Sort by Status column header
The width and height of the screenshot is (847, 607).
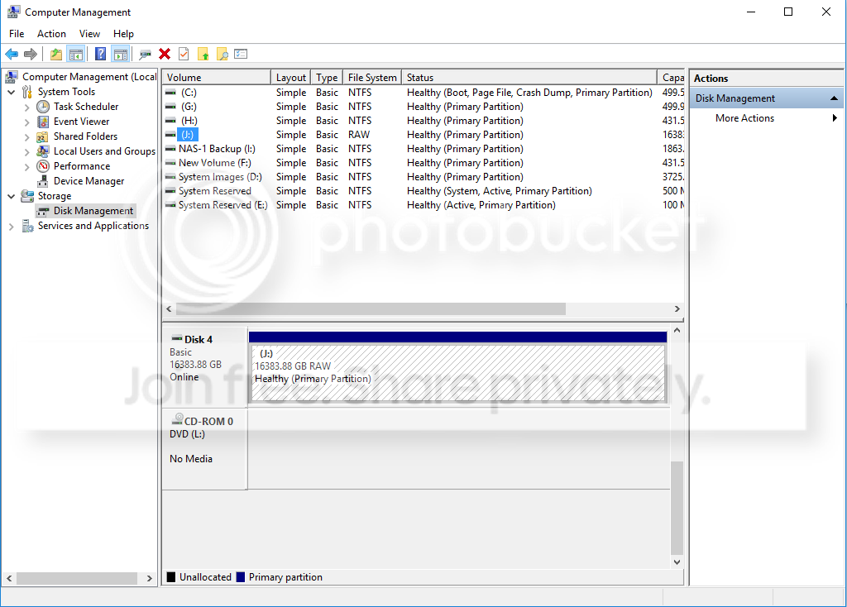[x=529, y=77]
